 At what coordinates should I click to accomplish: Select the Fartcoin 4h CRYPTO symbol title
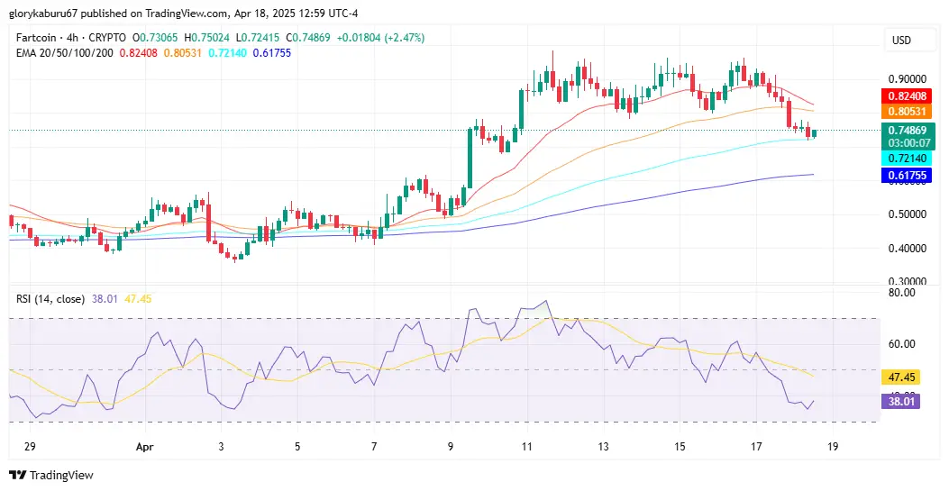71,38
